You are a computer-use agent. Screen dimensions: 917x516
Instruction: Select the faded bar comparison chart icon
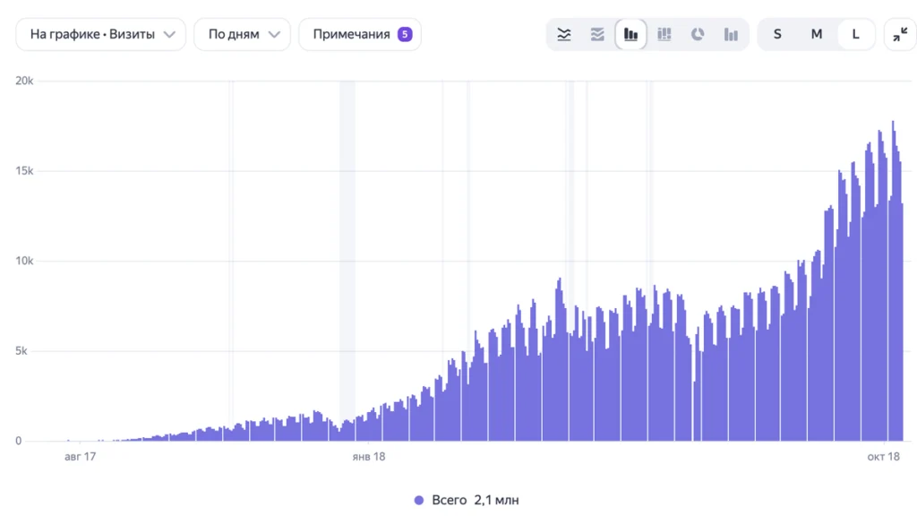pyautogui.click(x=731, y=35)
